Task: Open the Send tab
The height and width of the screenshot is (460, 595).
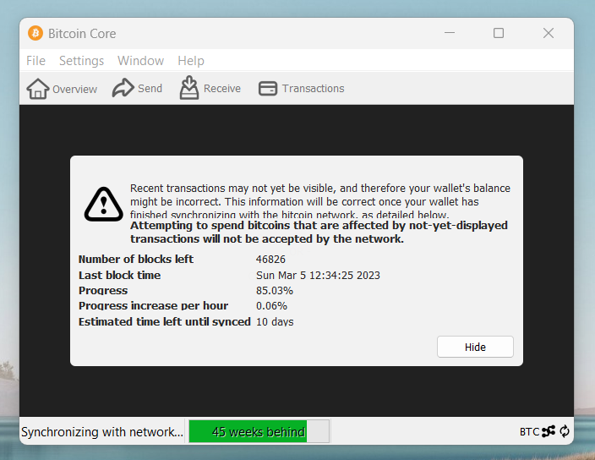Action: [x=137, y=88]
